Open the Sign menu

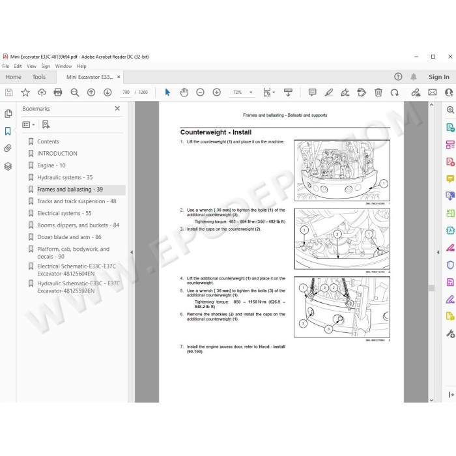click(x=46, y=66)
